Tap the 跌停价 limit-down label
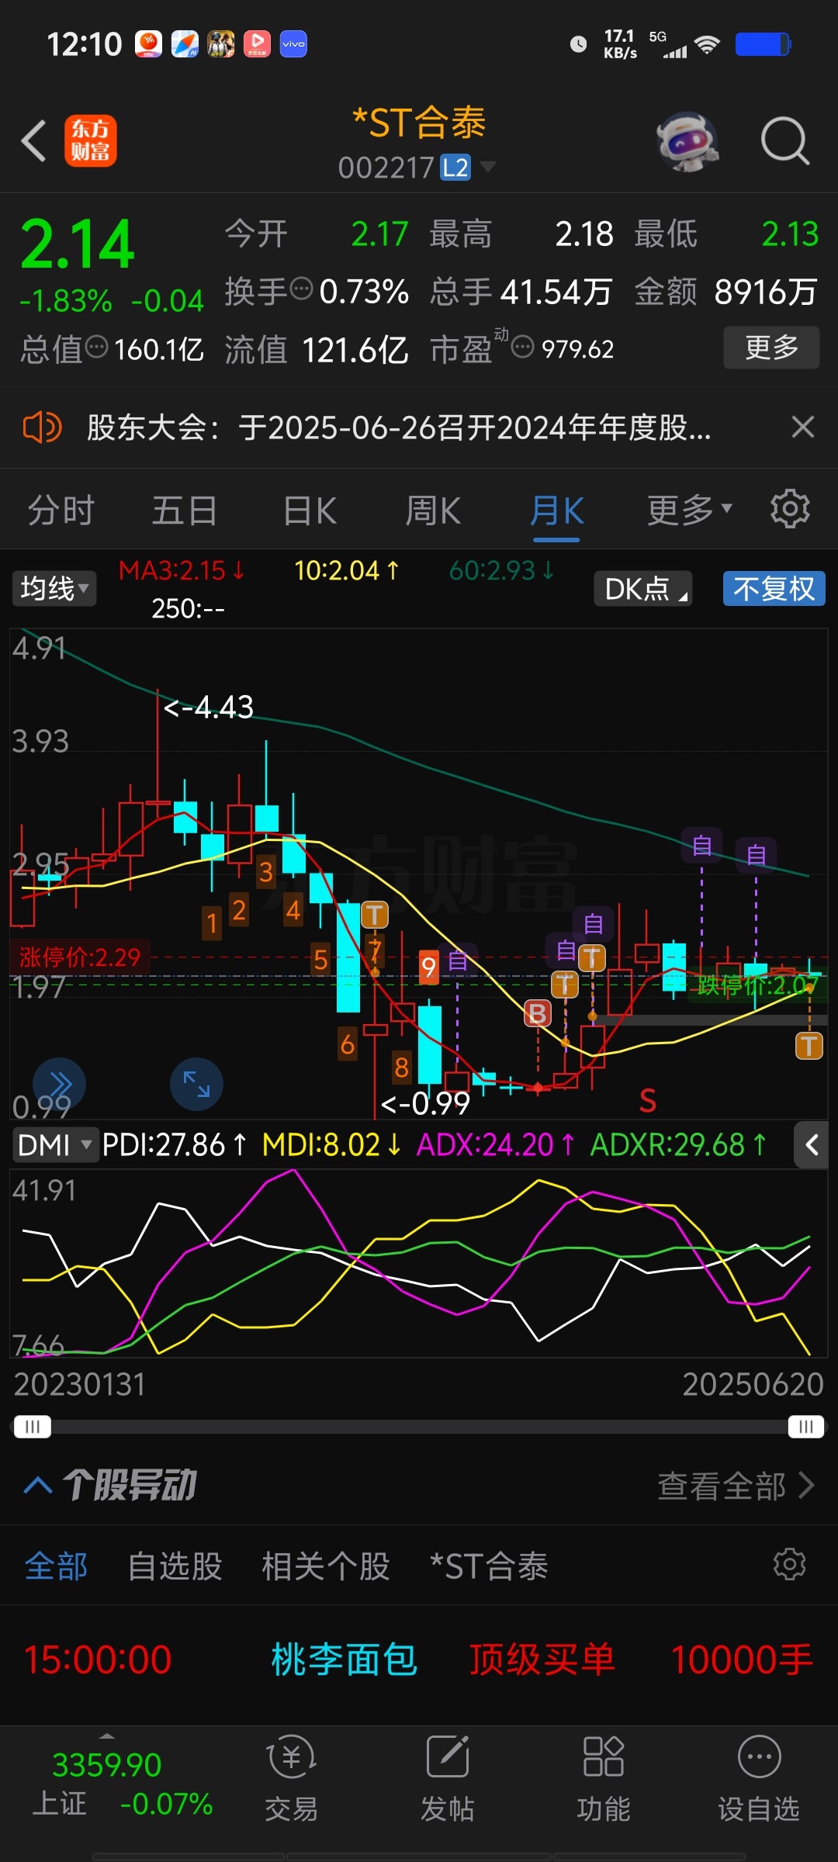Viewport: 838px width, 1862px height. 757,986
